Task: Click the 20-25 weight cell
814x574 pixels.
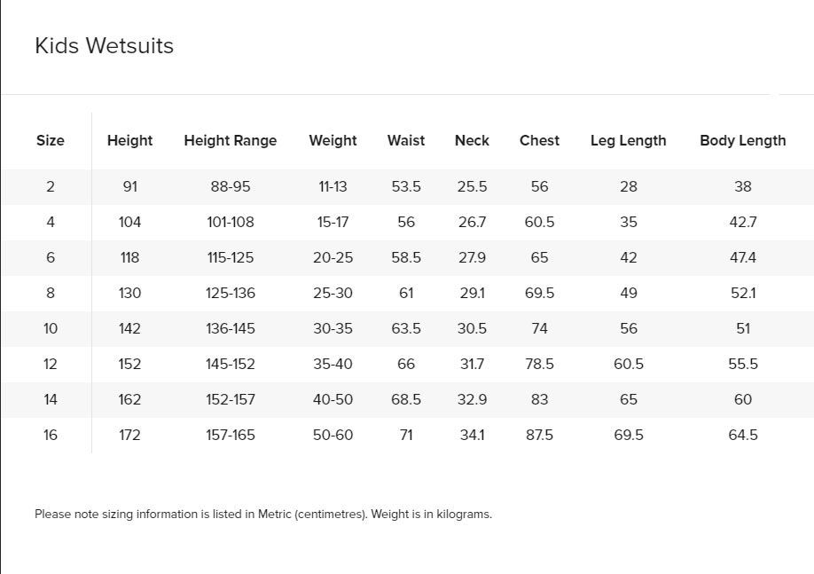Action: [x=333, y=257]
